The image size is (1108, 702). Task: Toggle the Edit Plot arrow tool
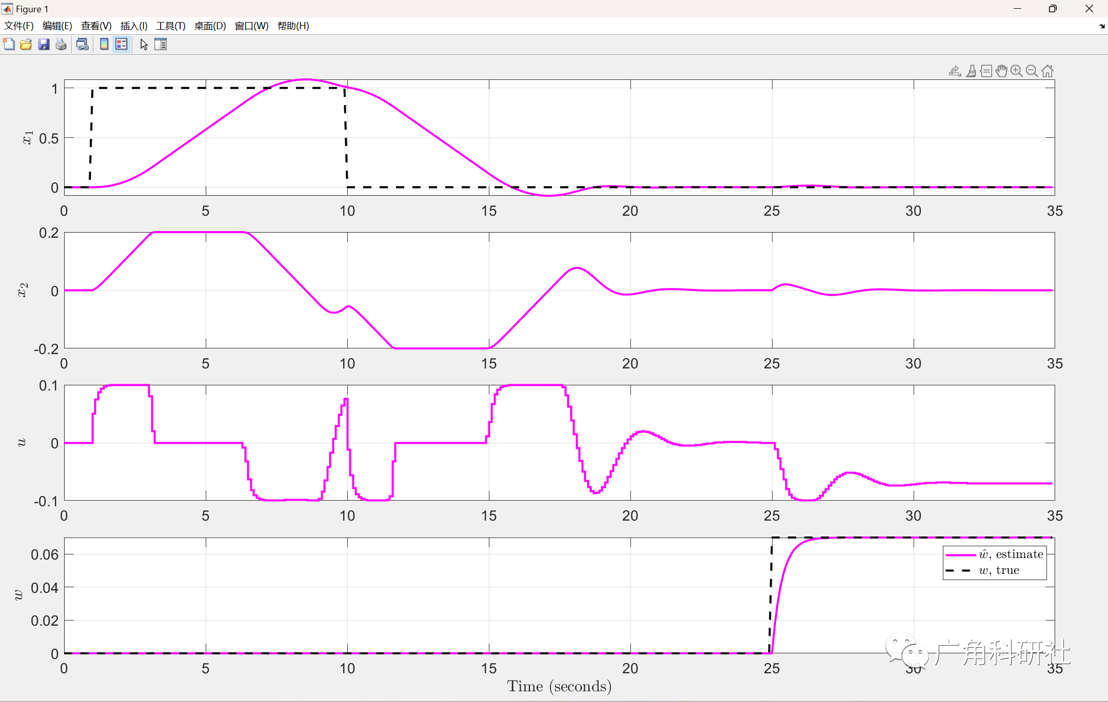click(x=144, y=45)
